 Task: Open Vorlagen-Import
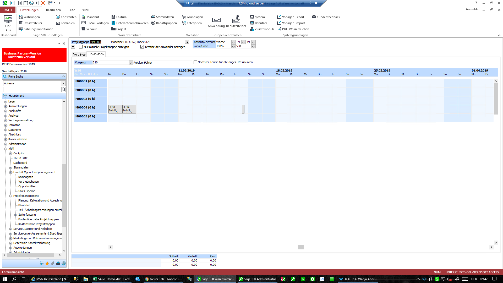click(x=291, y=23)
